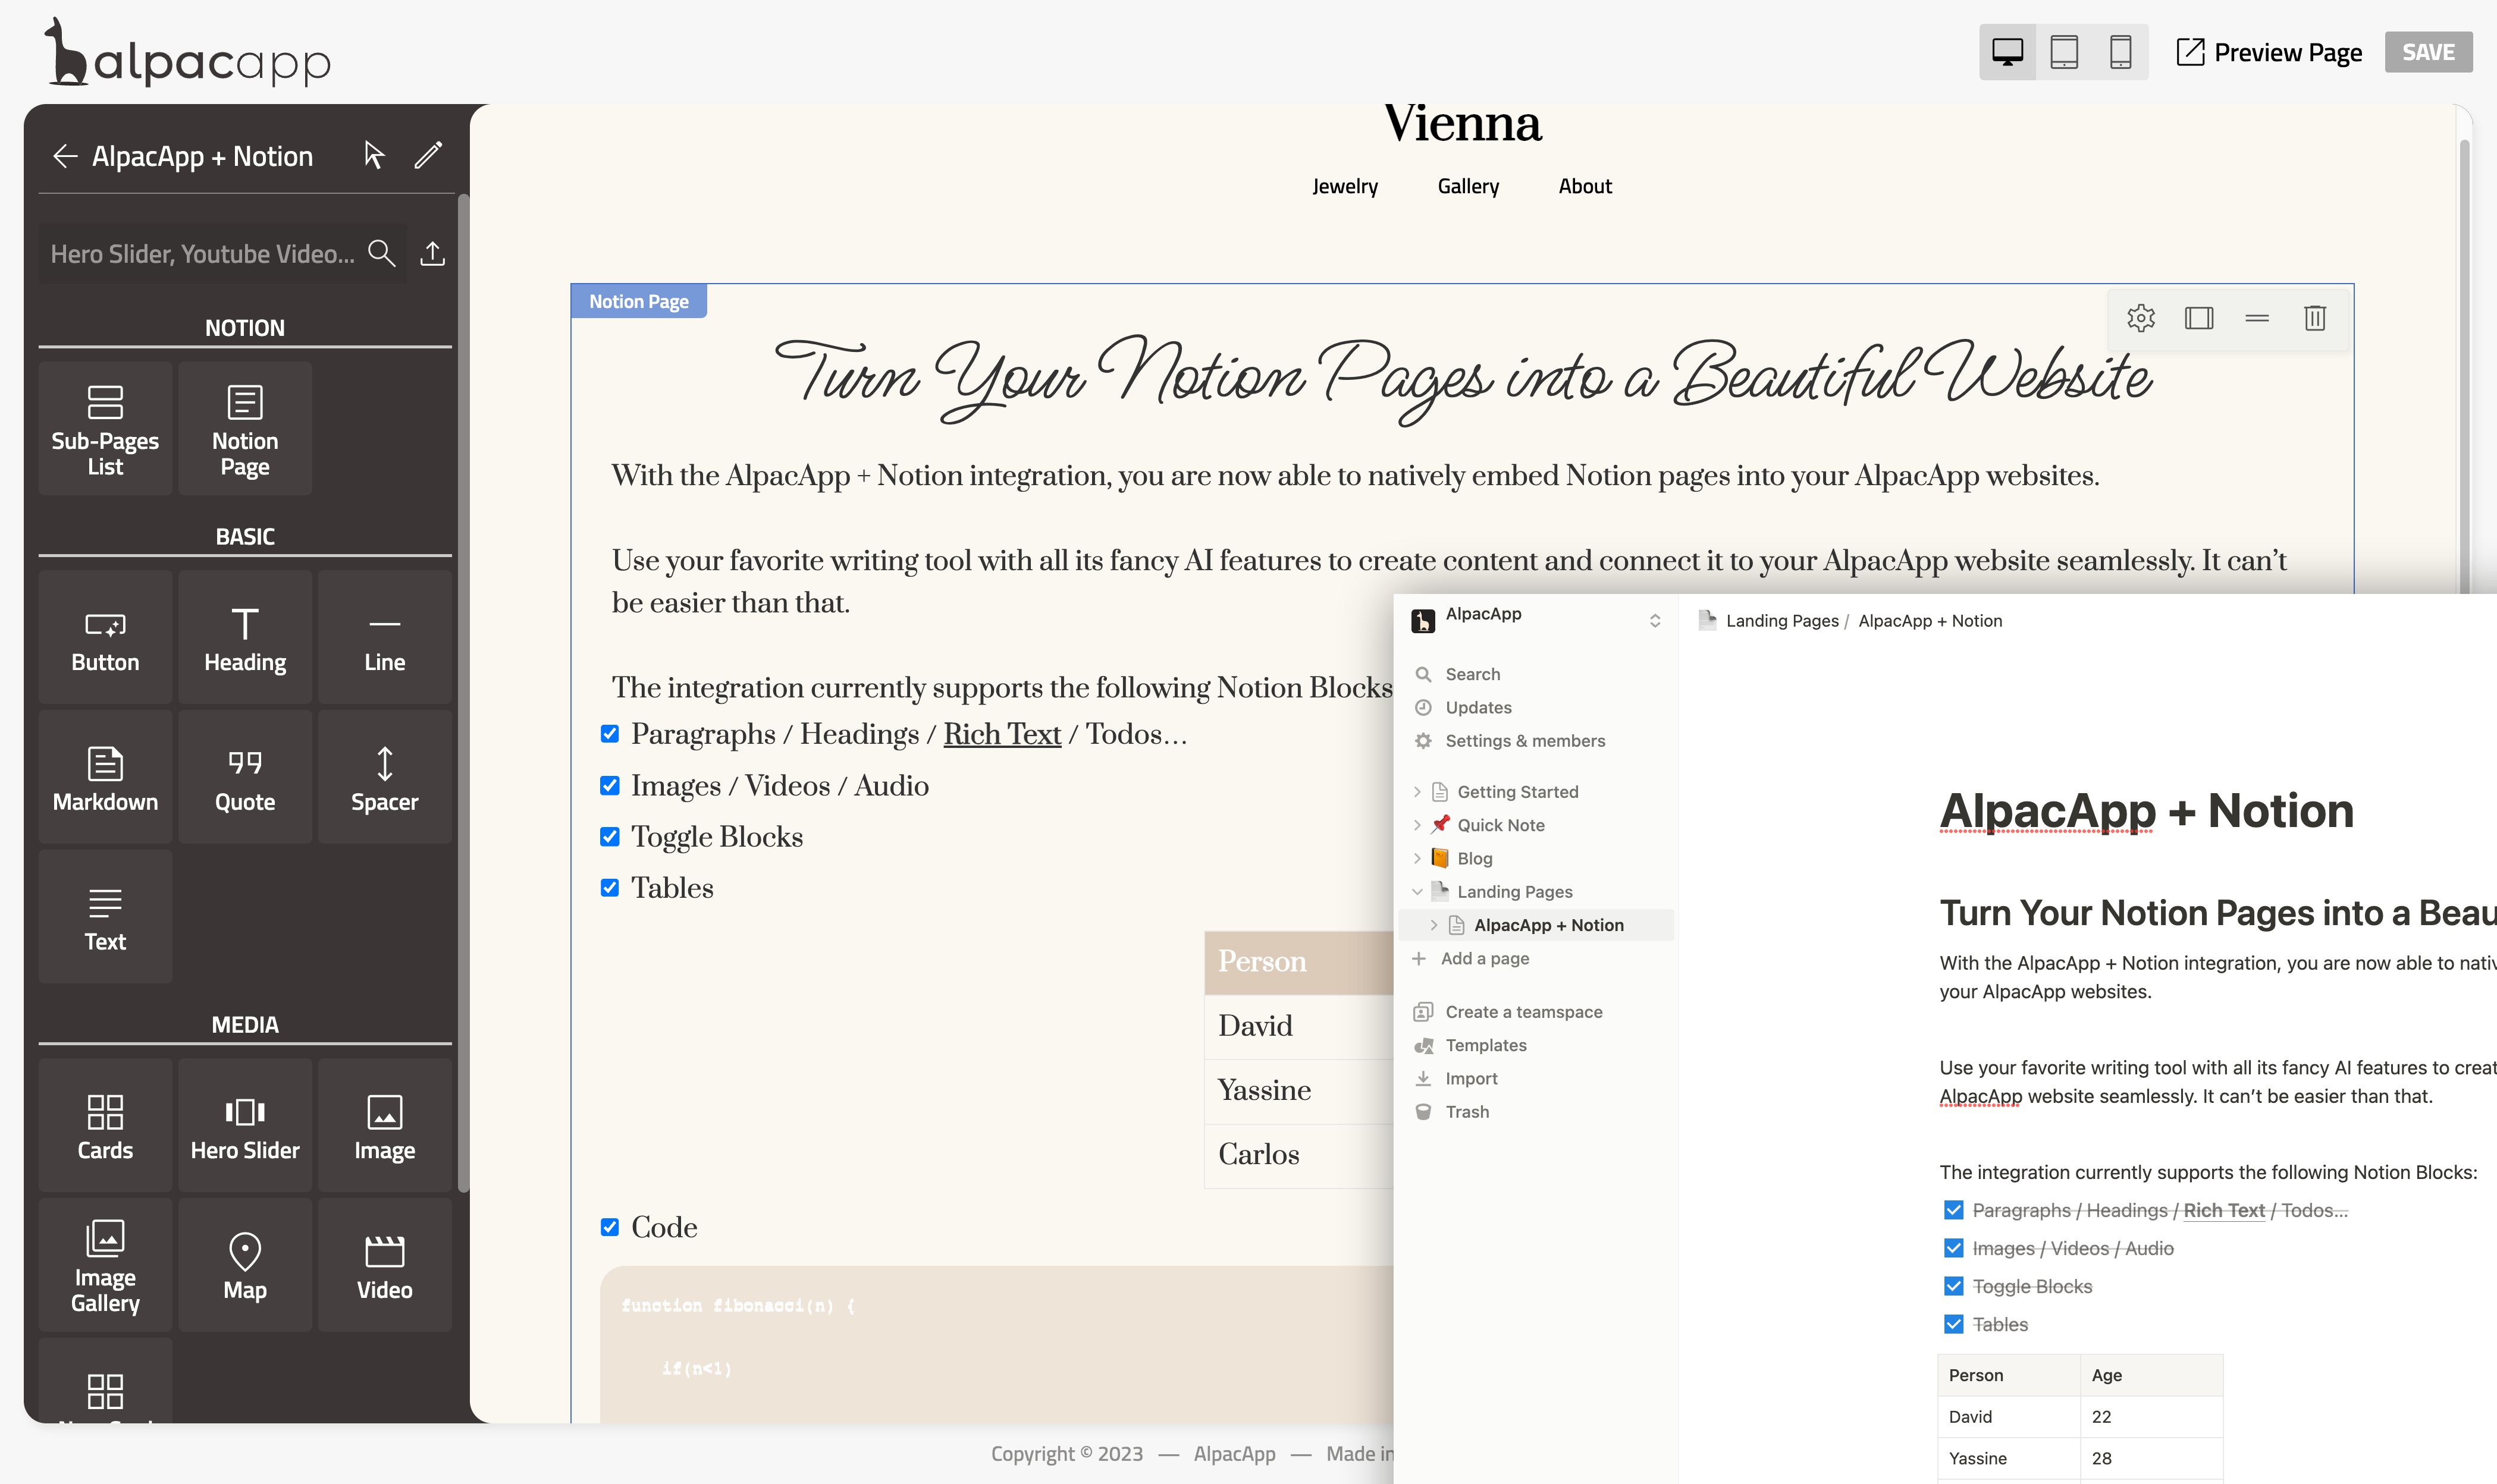Click the SAVE button
The image size is (2497, 1484).
click(2428, 52)
